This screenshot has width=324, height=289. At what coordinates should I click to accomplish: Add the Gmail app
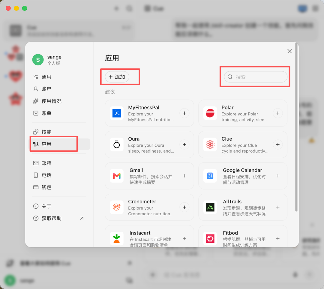pos(184,176)
